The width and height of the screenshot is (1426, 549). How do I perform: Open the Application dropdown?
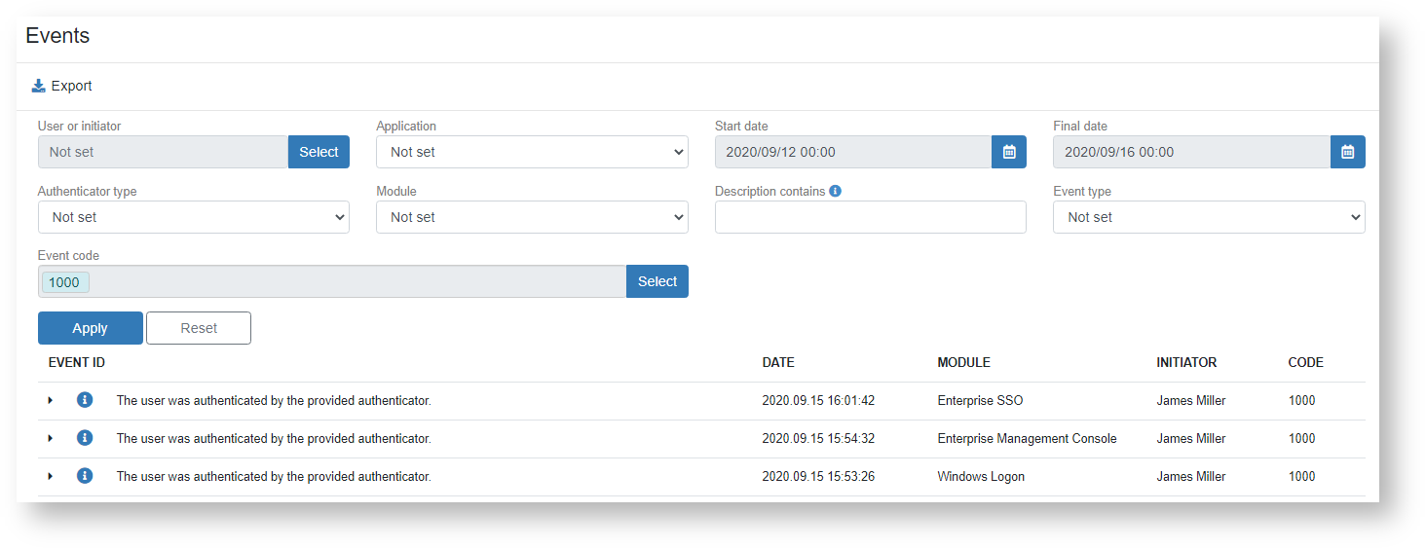532,152
